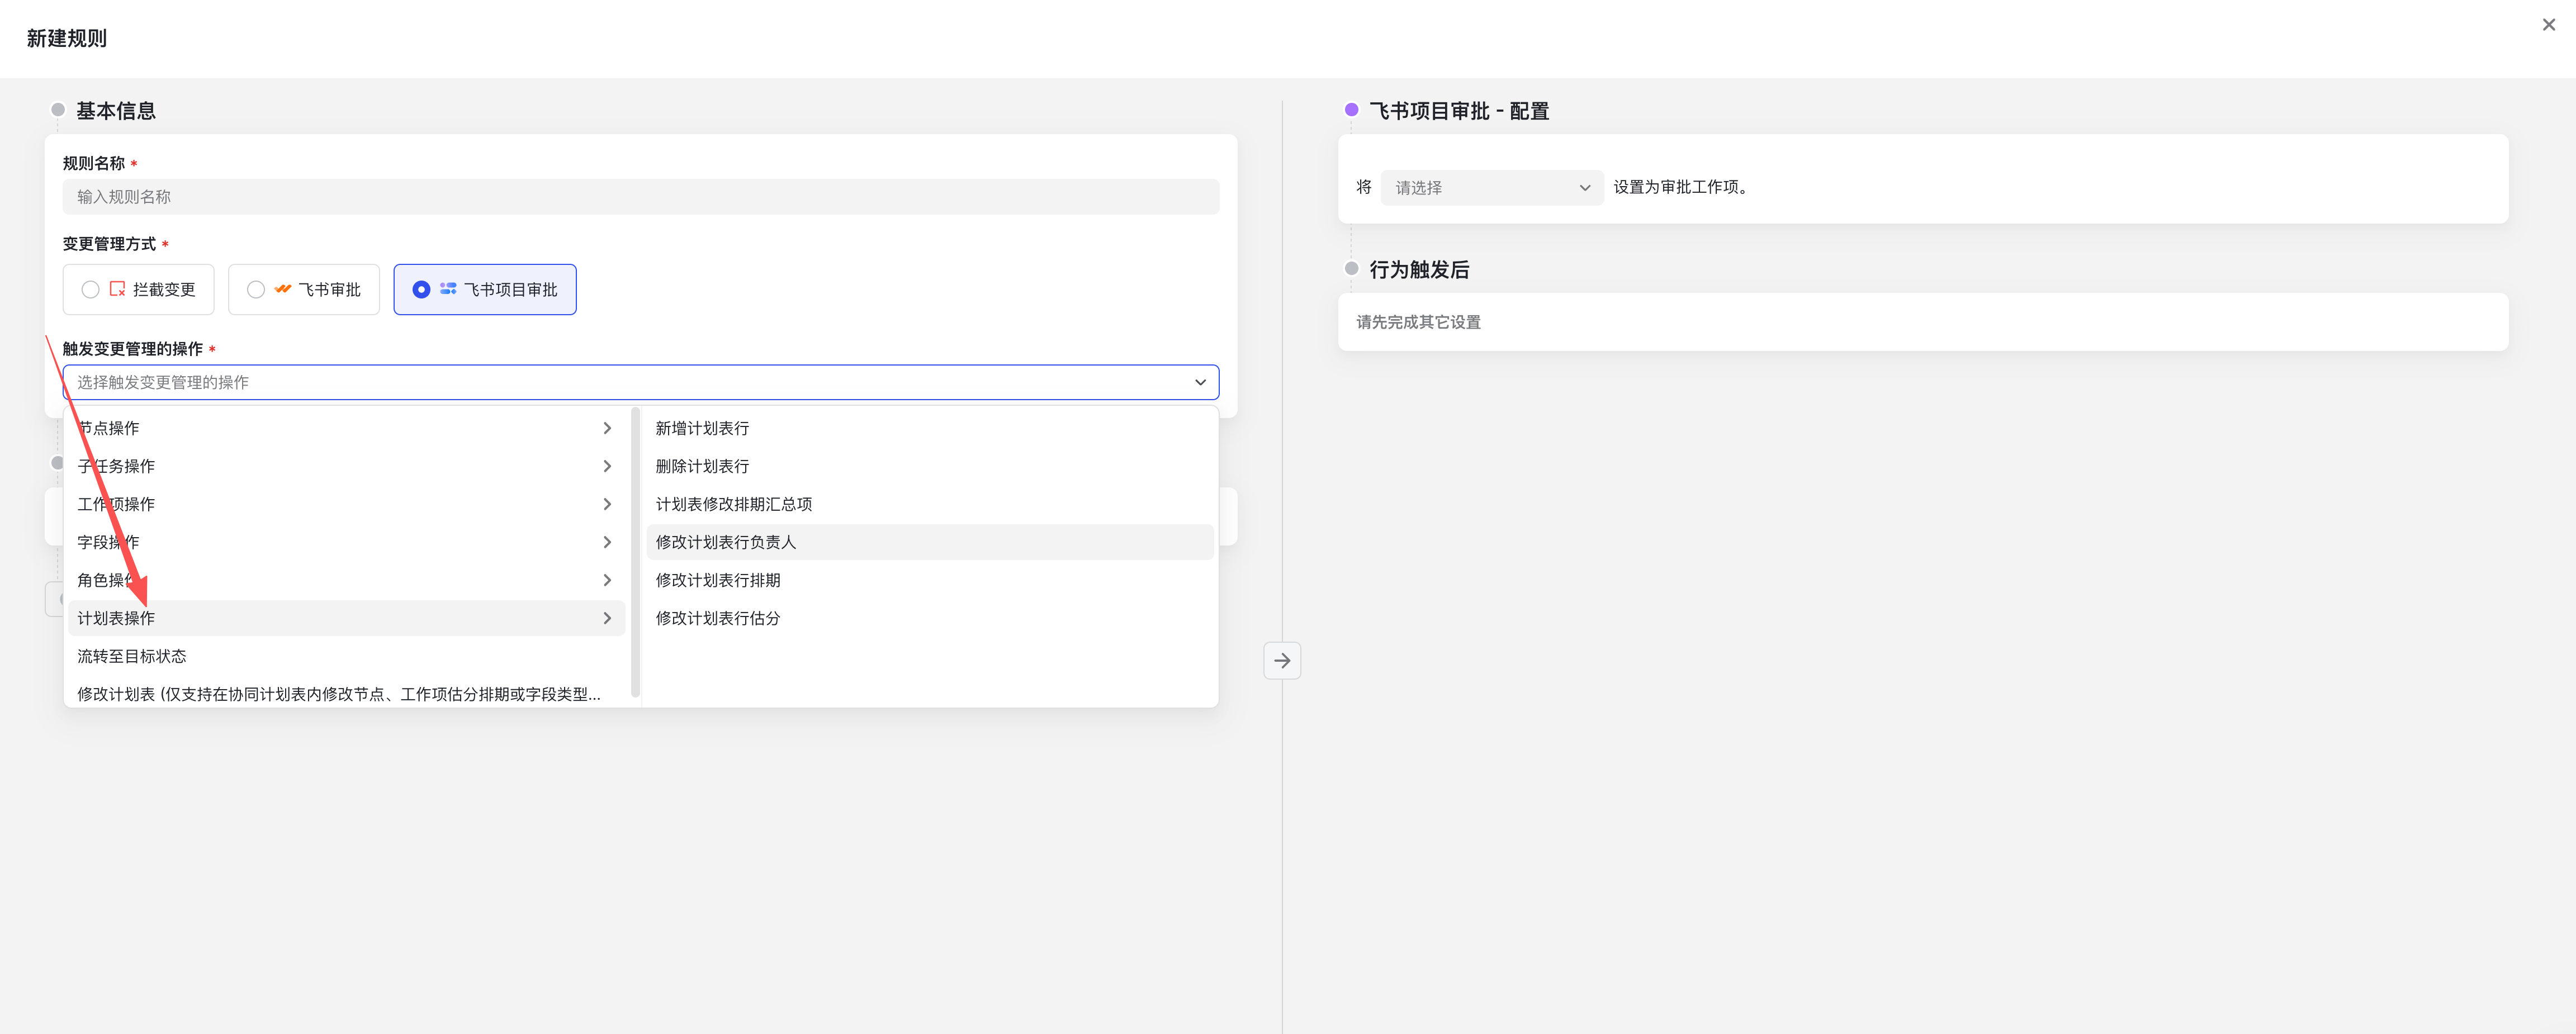The width and height of the screenshot is (2576, 1034).
Task: Select the 飞书审批 radio button
Action: coord(256,289)
